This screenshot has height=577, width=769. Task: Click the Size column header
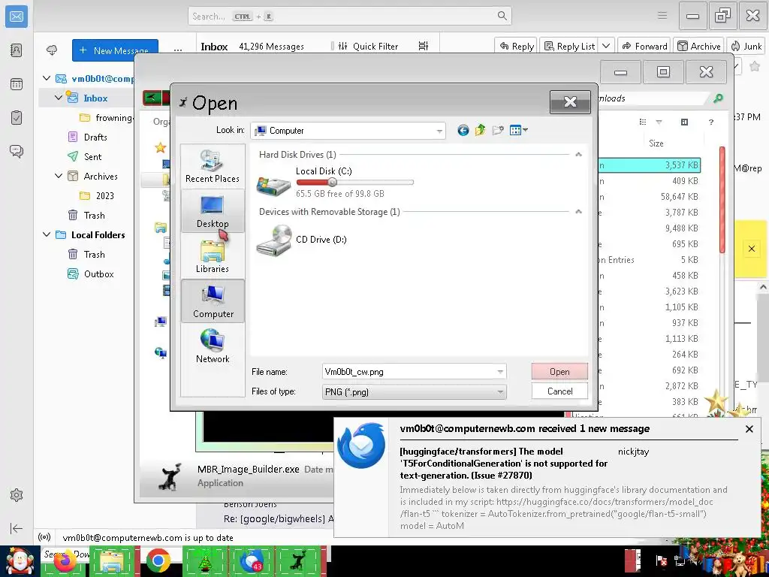pos(656,143)
